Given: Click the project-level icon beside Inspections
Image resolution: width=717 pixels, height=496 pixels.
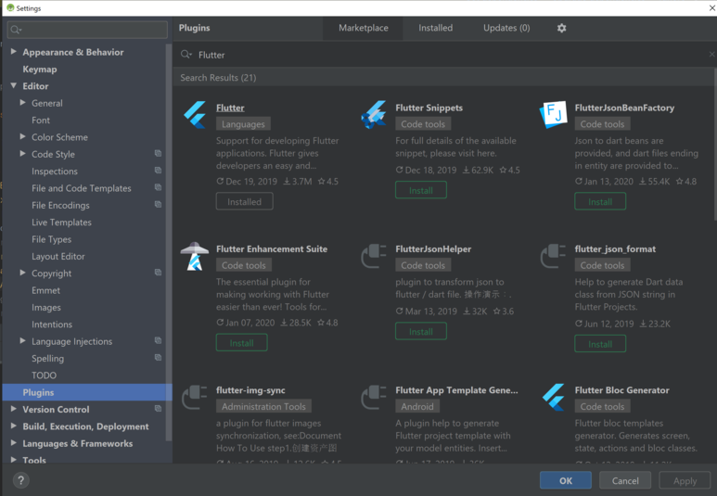Looking at the screenshot, I should point(158,170).
